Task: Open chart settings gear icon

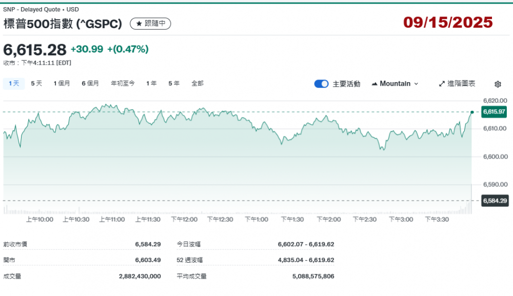Action: point(498,84)
